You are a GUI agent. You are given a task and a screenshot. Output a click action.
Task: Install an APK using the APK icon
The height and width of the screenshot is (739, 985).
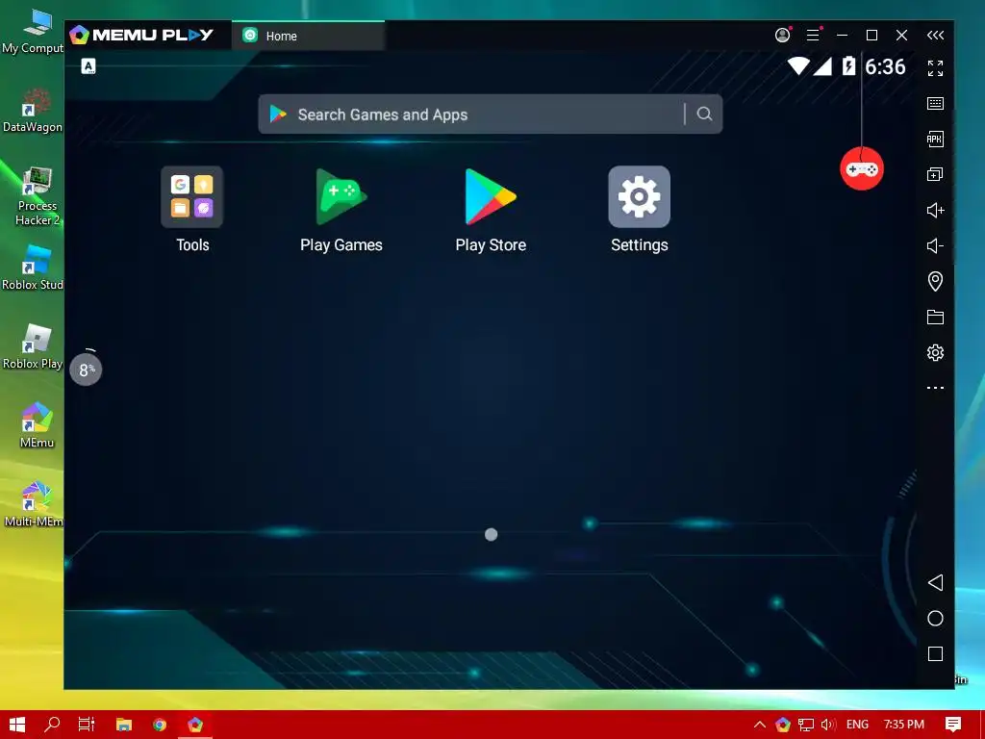[935, 139]
